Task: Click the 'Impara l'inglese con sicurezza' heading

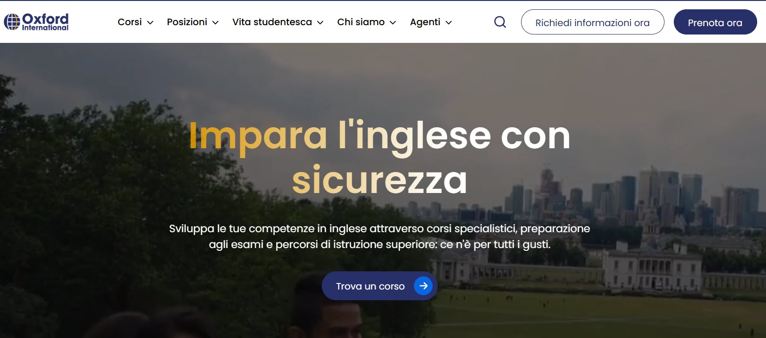Action: coord(380,158)
